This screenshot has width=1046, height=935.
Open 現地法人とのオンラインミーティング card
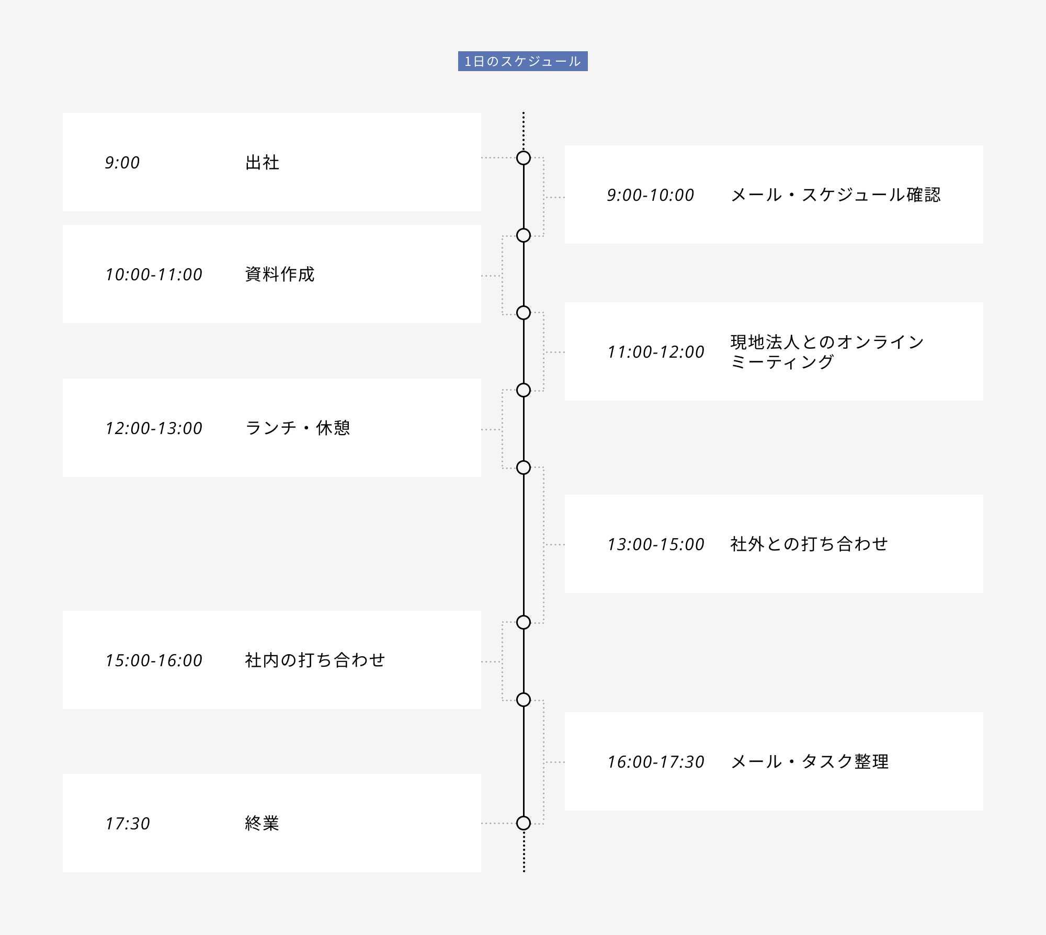[774, 351]
